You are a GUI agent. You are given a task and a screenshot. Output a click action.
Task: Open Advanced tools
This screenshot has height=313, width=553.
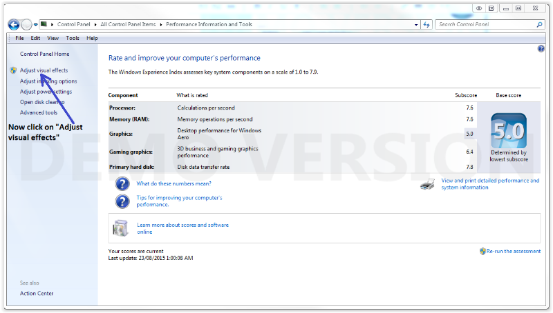[x=39, y=112]
